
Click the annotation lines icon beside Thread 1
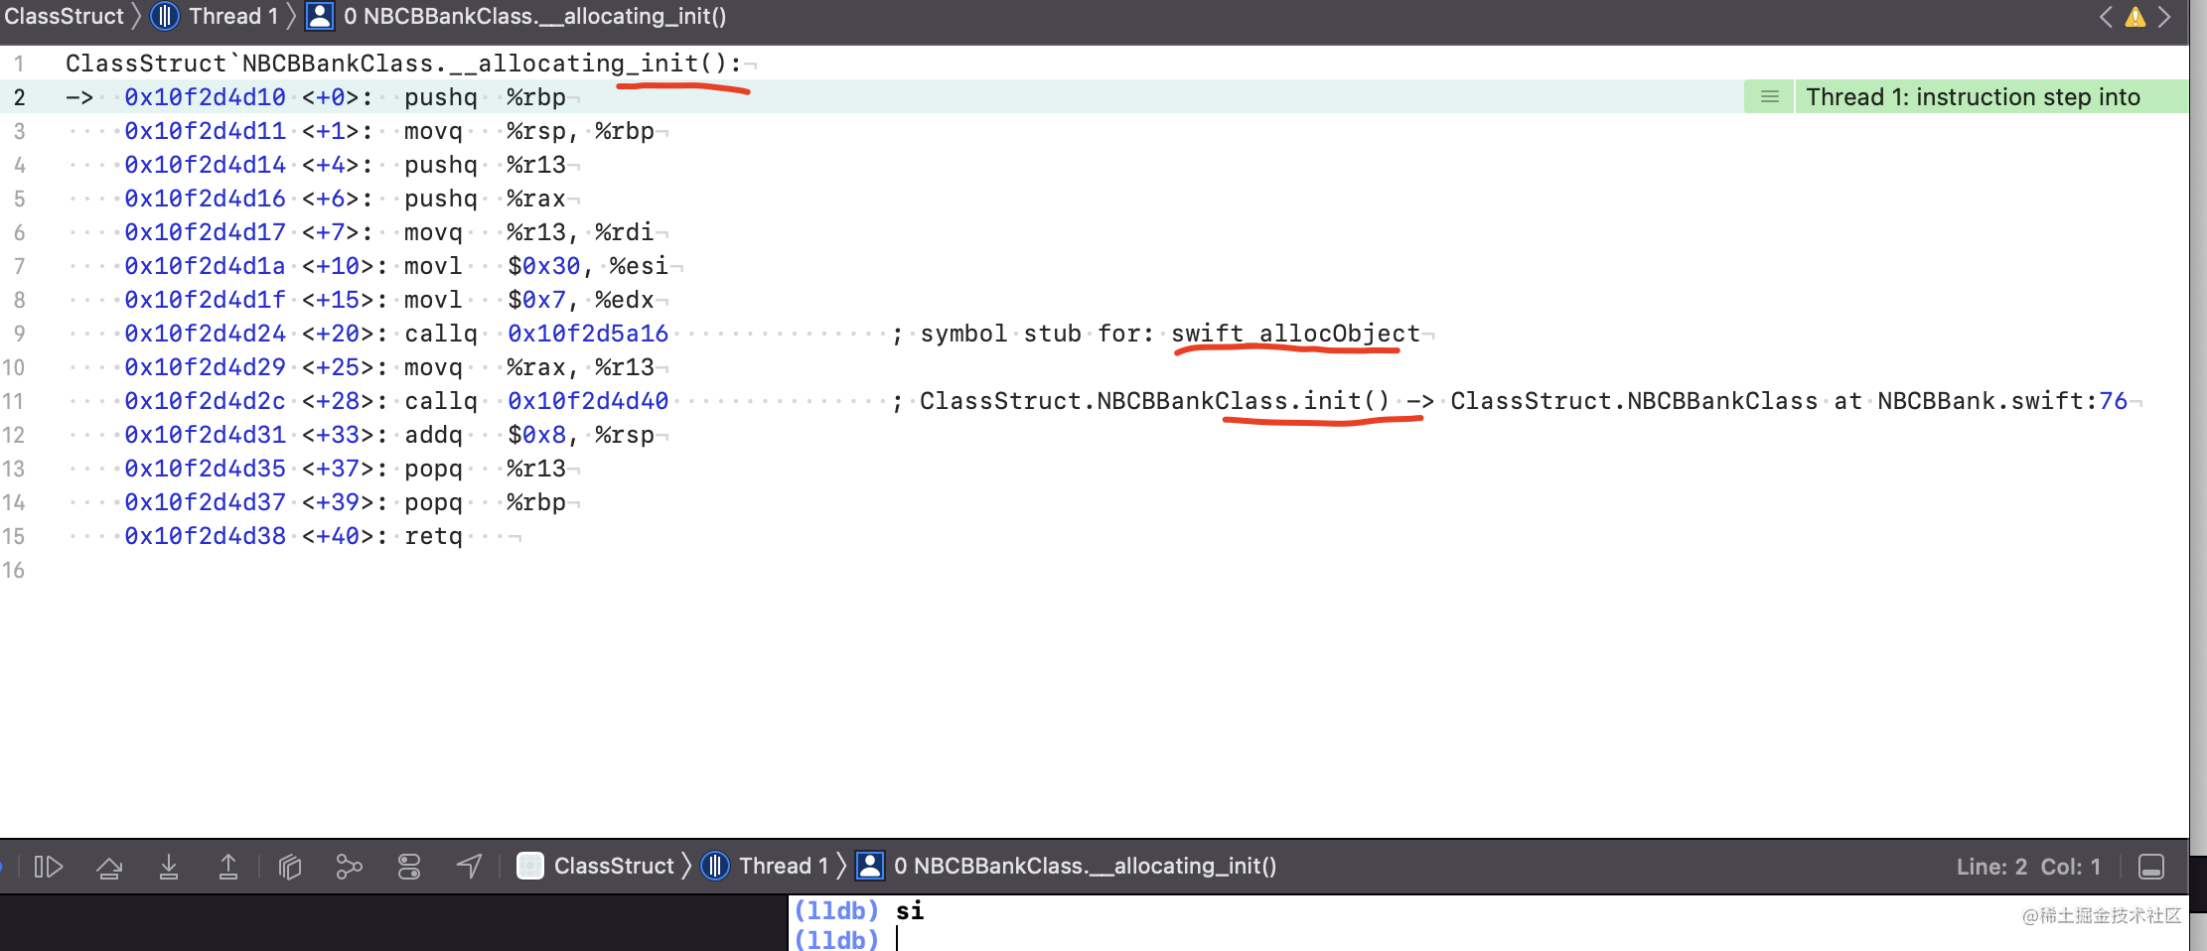(1769, 97)
